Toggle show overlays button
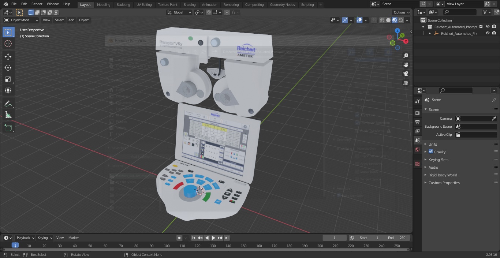This screenshot has height=258, width=500. point(359,20)
